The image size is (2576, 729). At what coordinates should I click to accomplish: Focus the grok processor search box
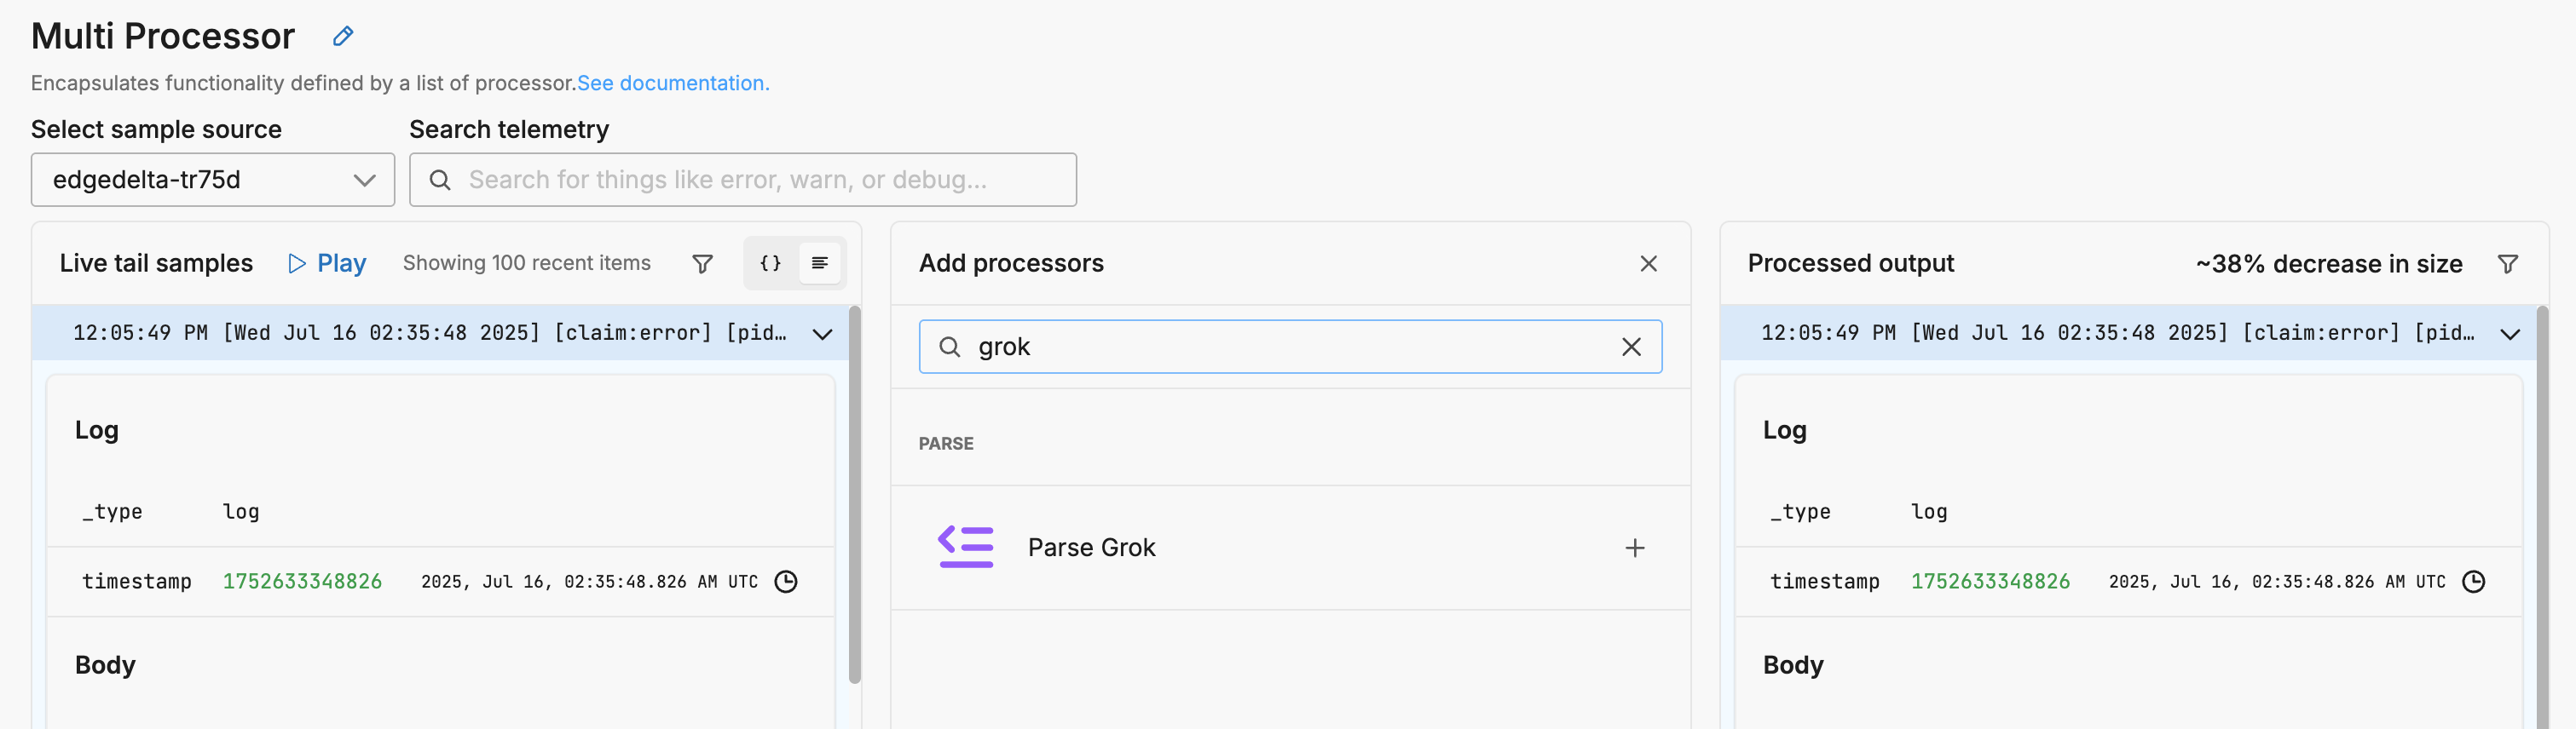pos(1290,347)
